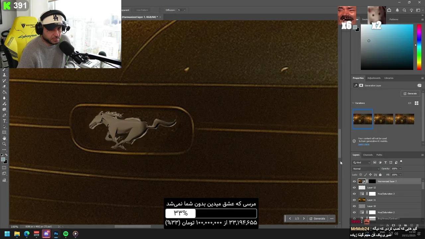Screen dimensions: 425x239
Task: Click the filter for pixel layers icon
Action: coord(375,162)
